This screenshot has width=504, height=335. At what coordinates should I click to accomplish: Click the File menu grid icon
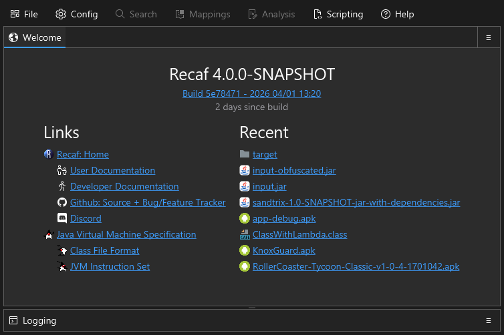click(15, 14)
